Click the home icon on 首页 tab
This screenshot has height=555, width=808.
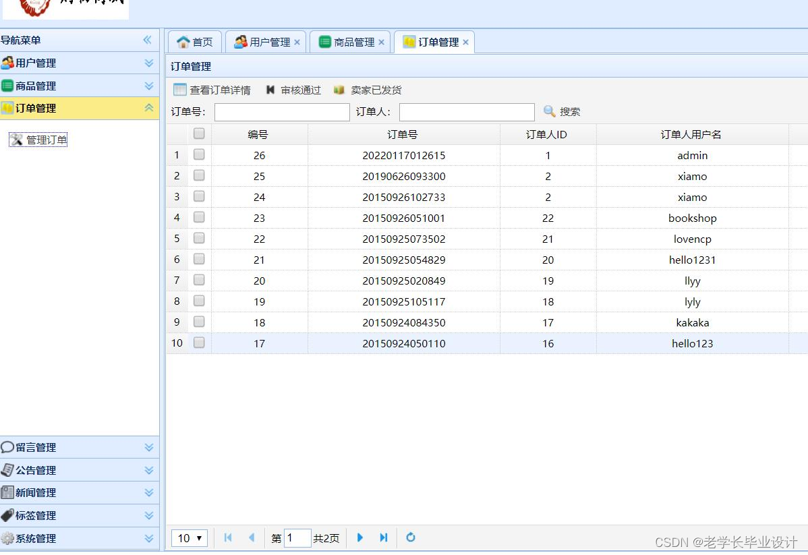coord(183,42)
